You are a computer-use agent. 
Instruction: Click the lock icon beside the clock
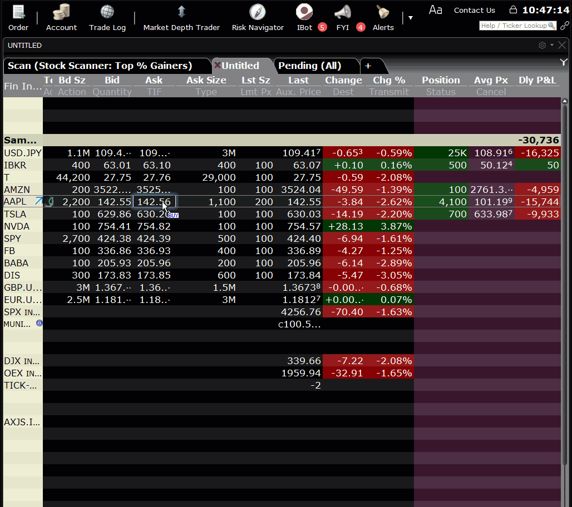(513, 9)
